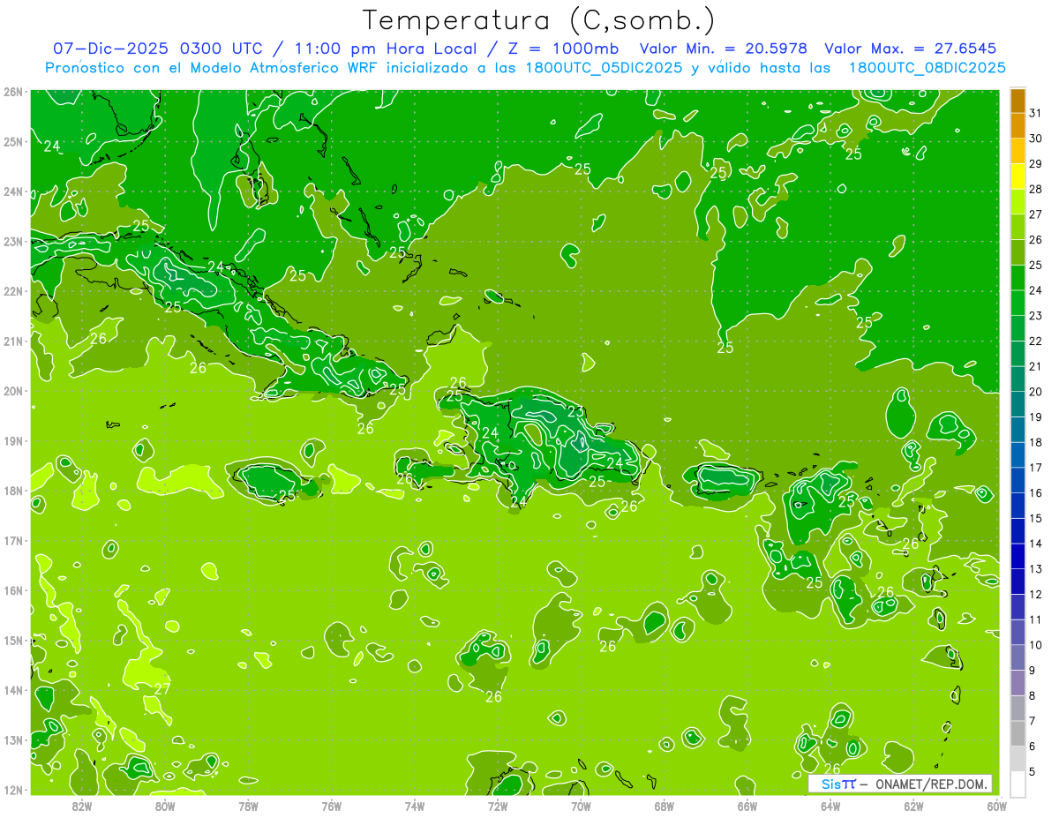Viewport: 1059px width, 818px height.
Task: Click the latitude axis label 12N
Action: click(x=13, y=790)
